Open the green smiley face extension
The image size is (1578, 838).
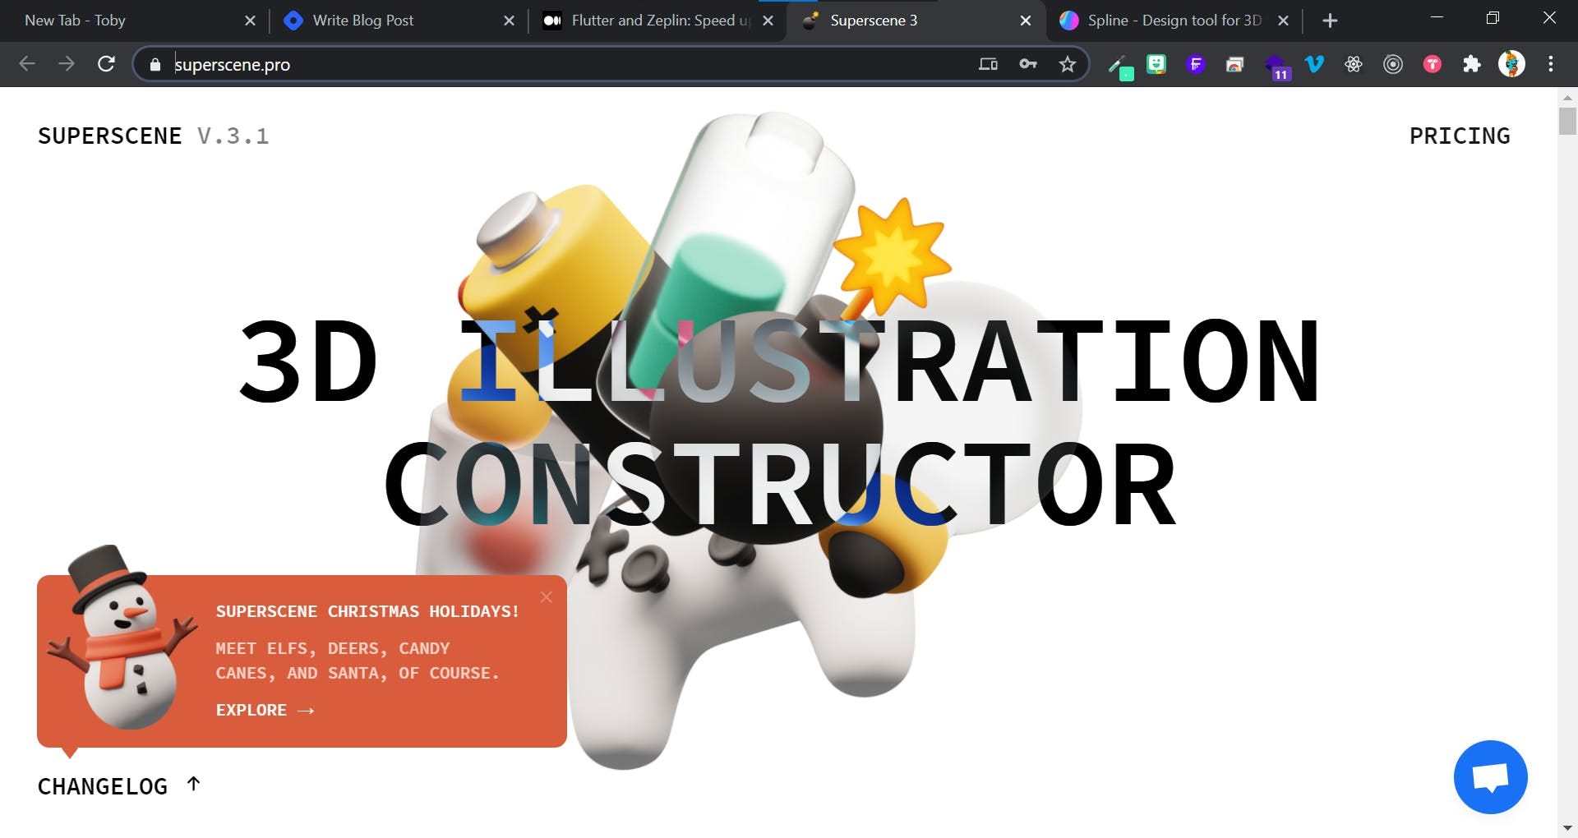(x=1156, y=64)
